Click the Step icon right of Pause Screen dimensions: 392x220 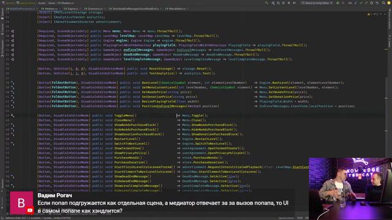294,3
